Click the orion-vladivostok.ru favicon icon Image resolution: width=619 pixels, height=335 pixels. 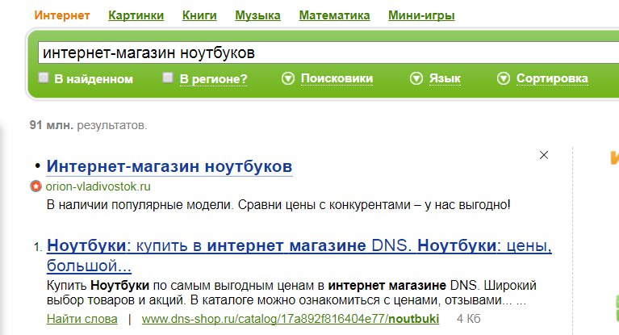(x=36, y=186)
